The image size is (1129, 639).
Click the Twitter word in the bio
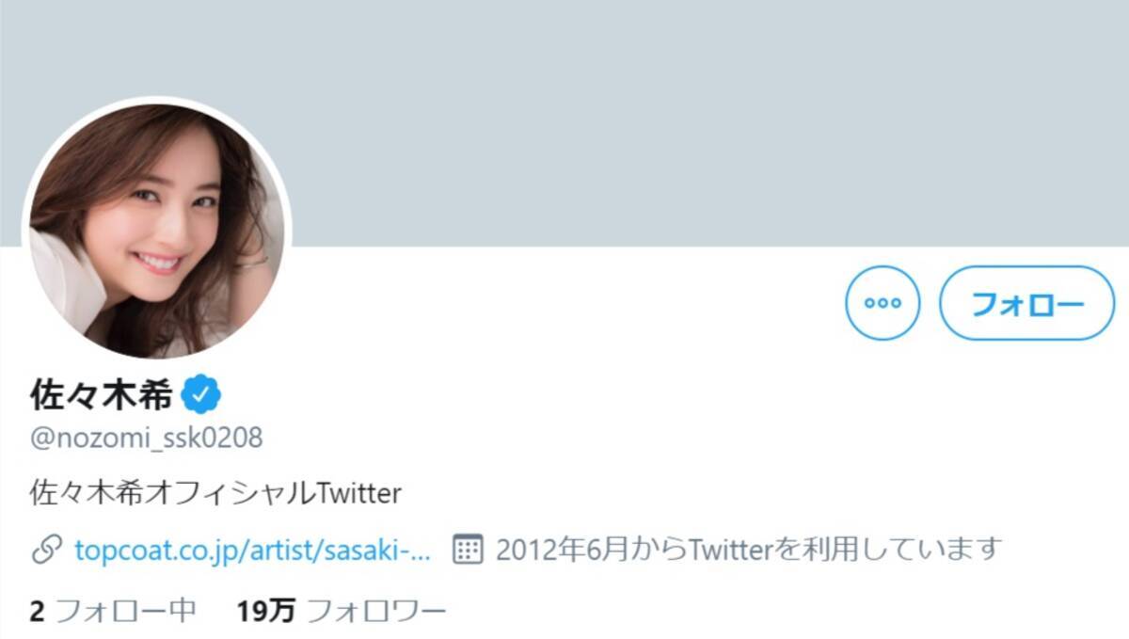click(x=360, y=492)
